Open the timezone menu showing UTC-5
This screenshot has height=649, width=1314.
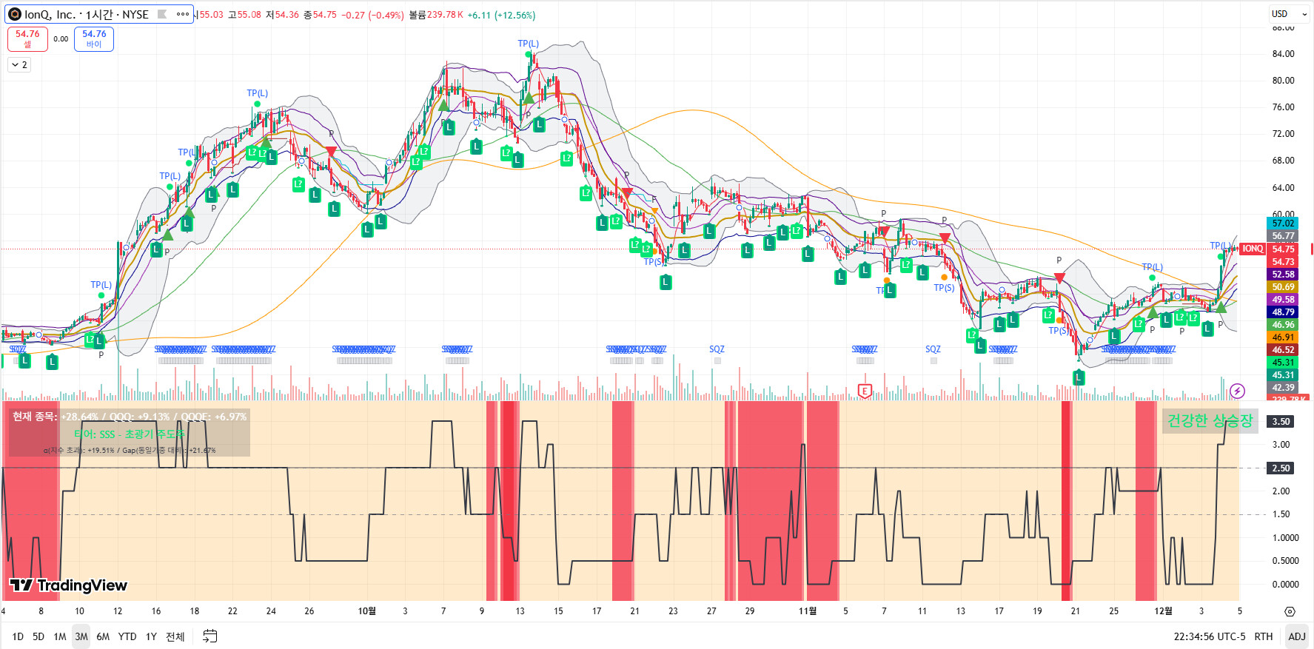click(x=1209, y=636)
